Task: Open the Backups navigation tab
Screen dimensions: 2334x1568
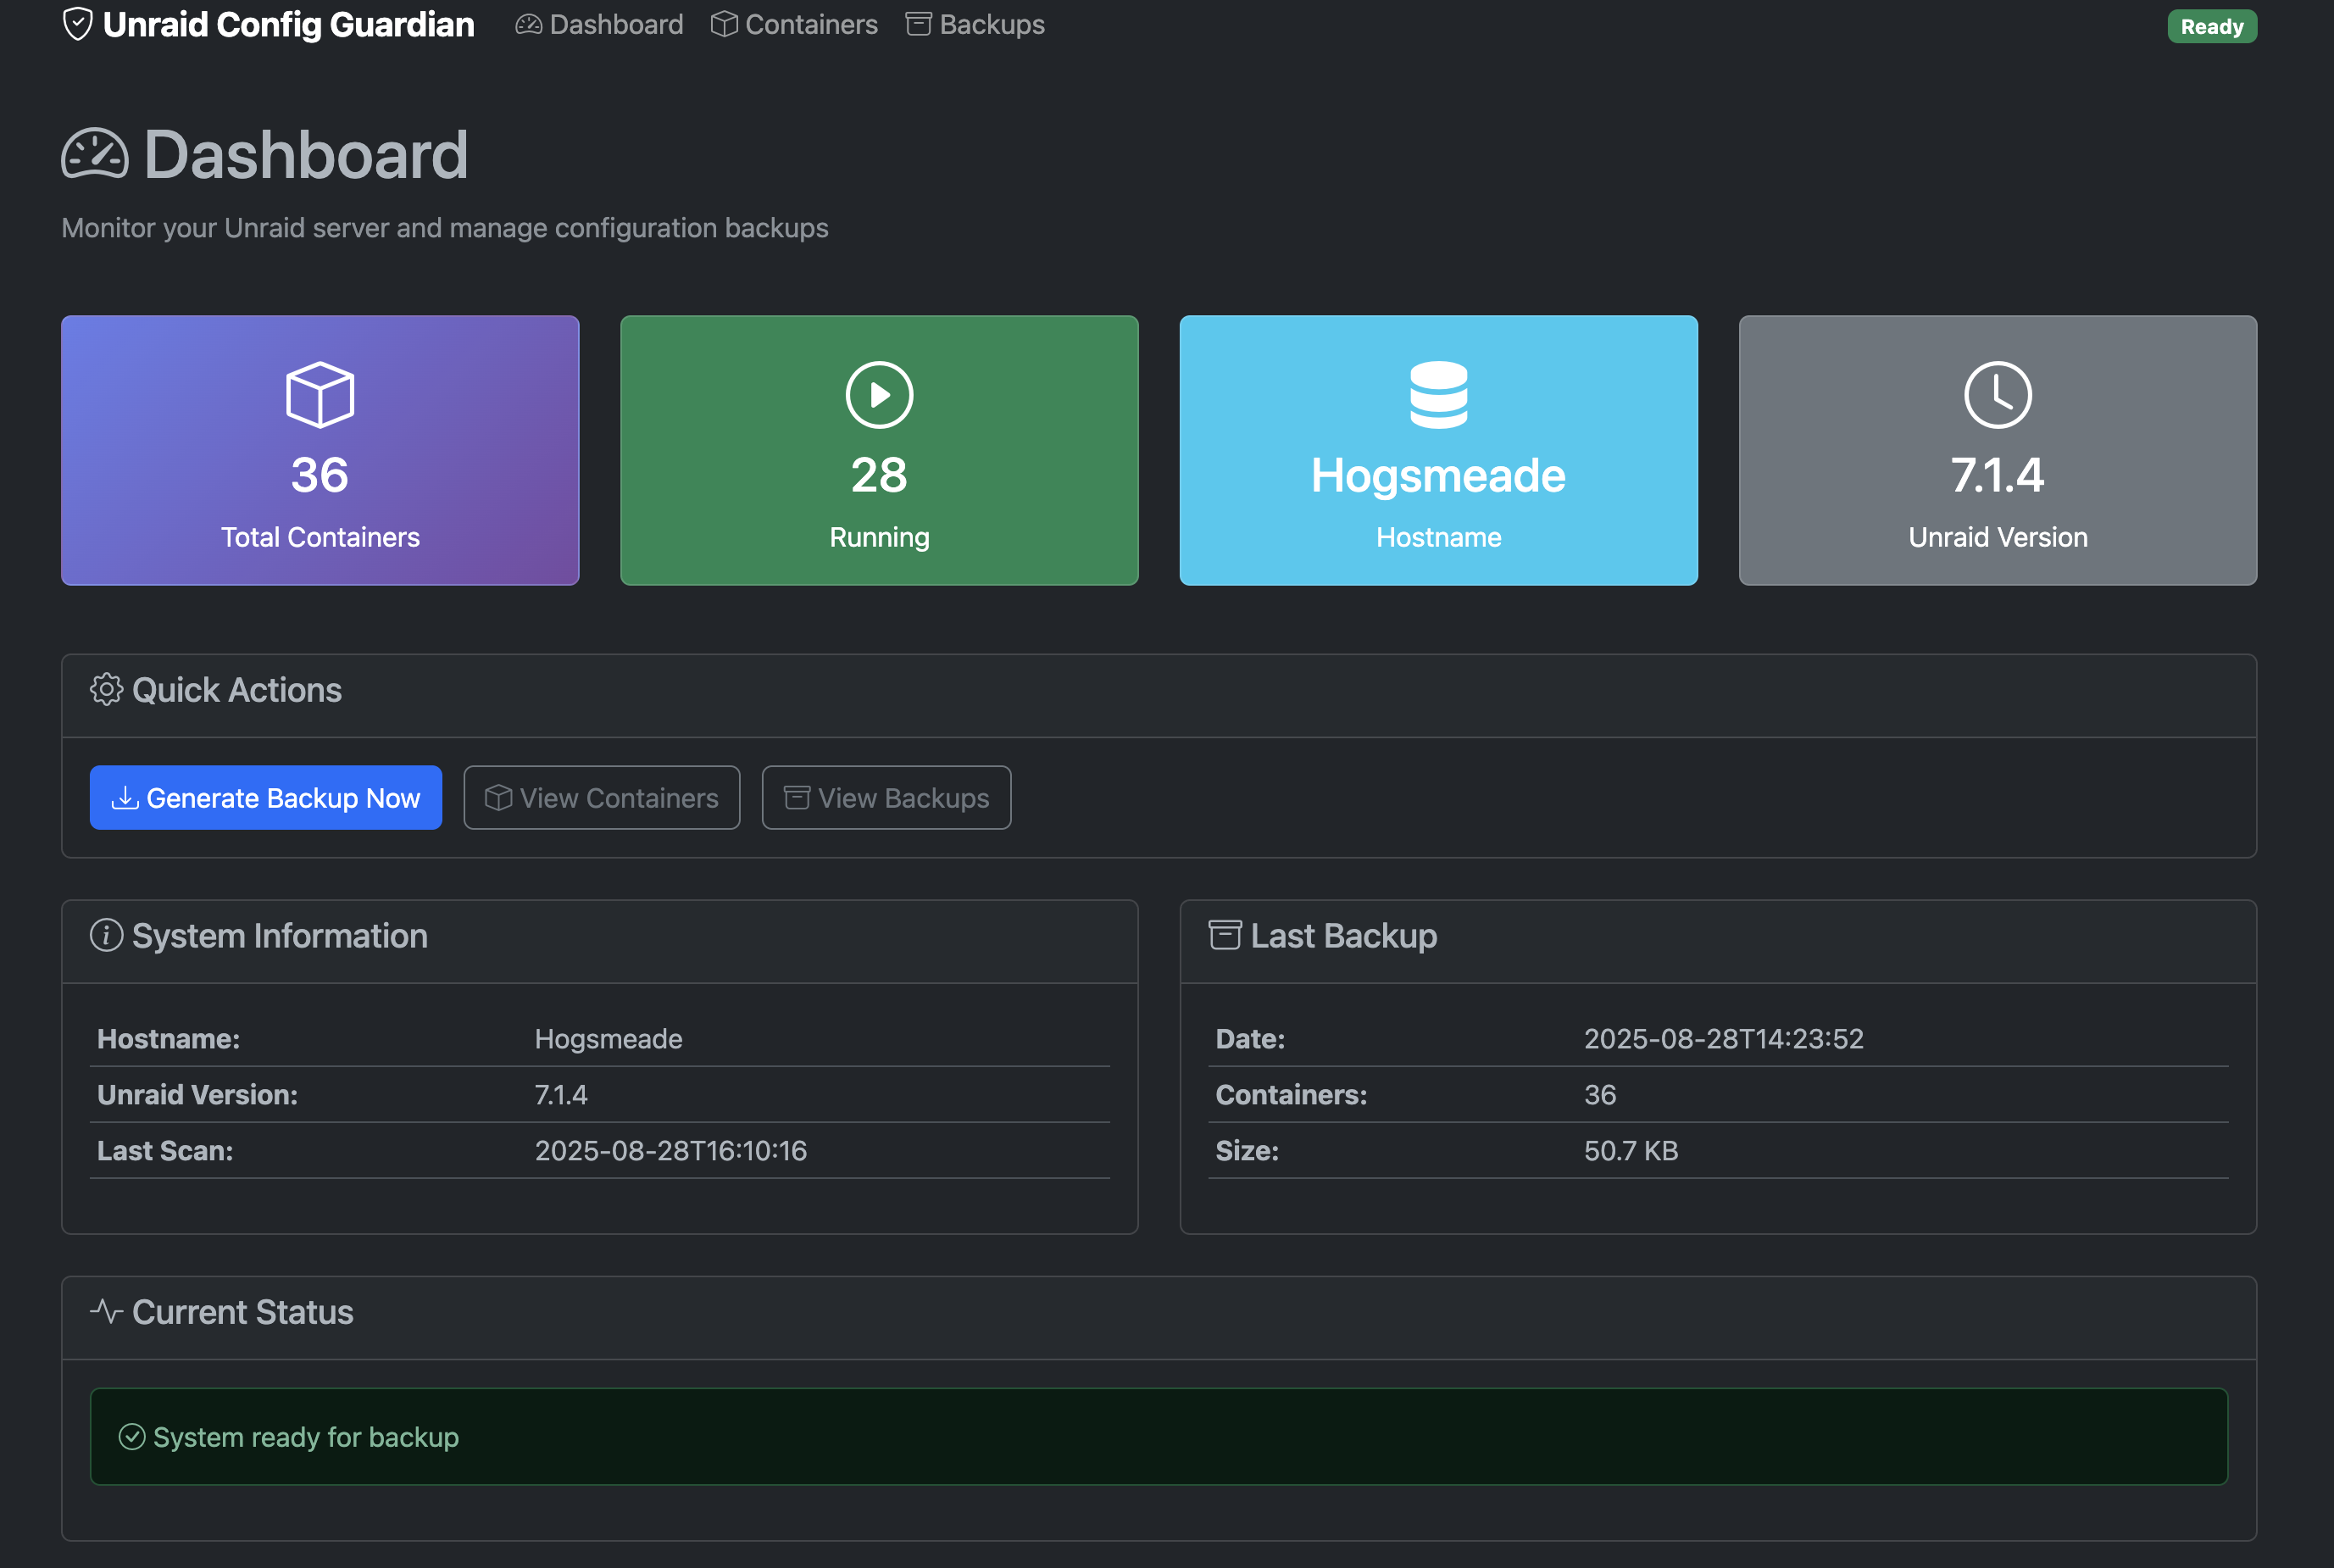Action: click(975, 24)
